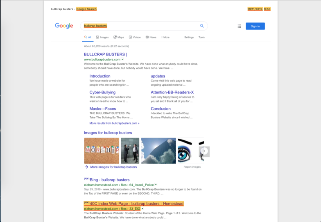Click the Google logo
The height and width of the screenshot is (222, 321).
click(64, 26)
